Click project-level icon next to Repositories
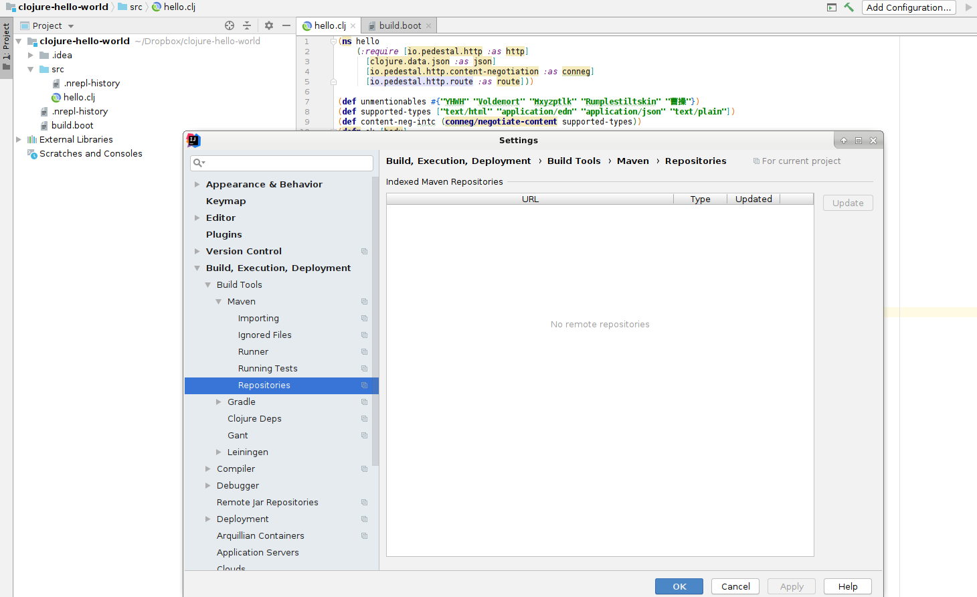977x597 pixels. point(365,386)
